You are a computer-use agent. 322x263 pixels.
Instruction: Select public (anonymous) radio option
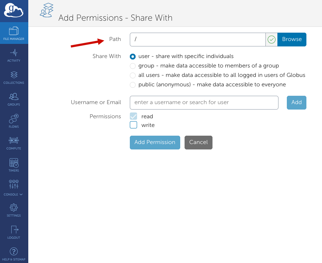point(133,85)
